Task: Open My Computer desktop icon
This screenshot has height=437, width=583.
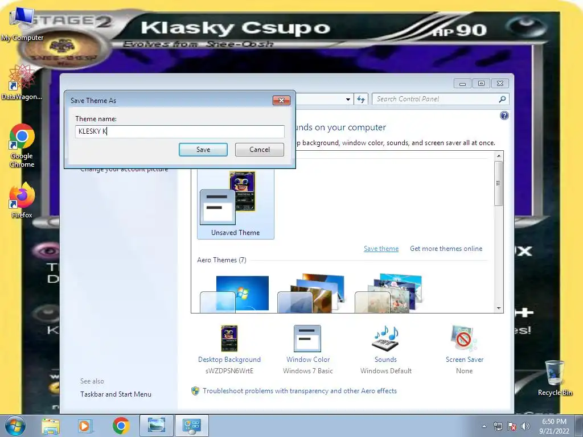Action: 22,24
